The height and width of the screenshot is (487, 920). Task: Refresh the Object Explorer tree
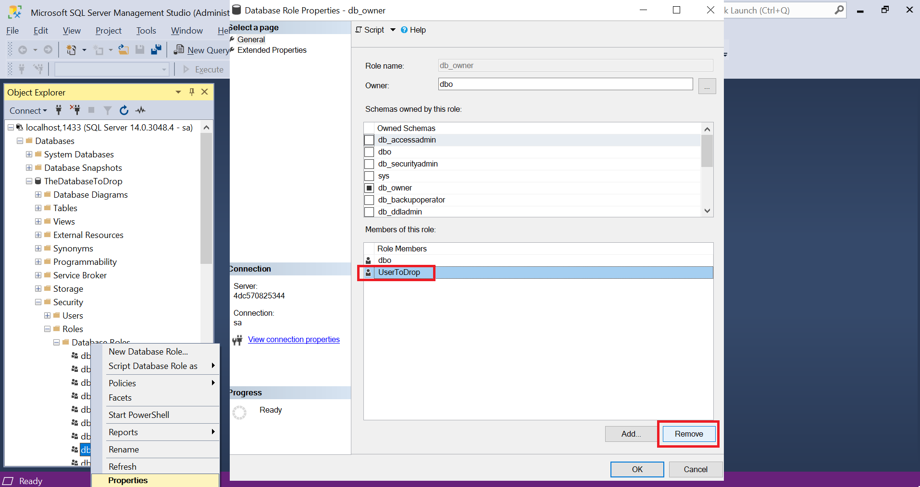click(124, 110)
